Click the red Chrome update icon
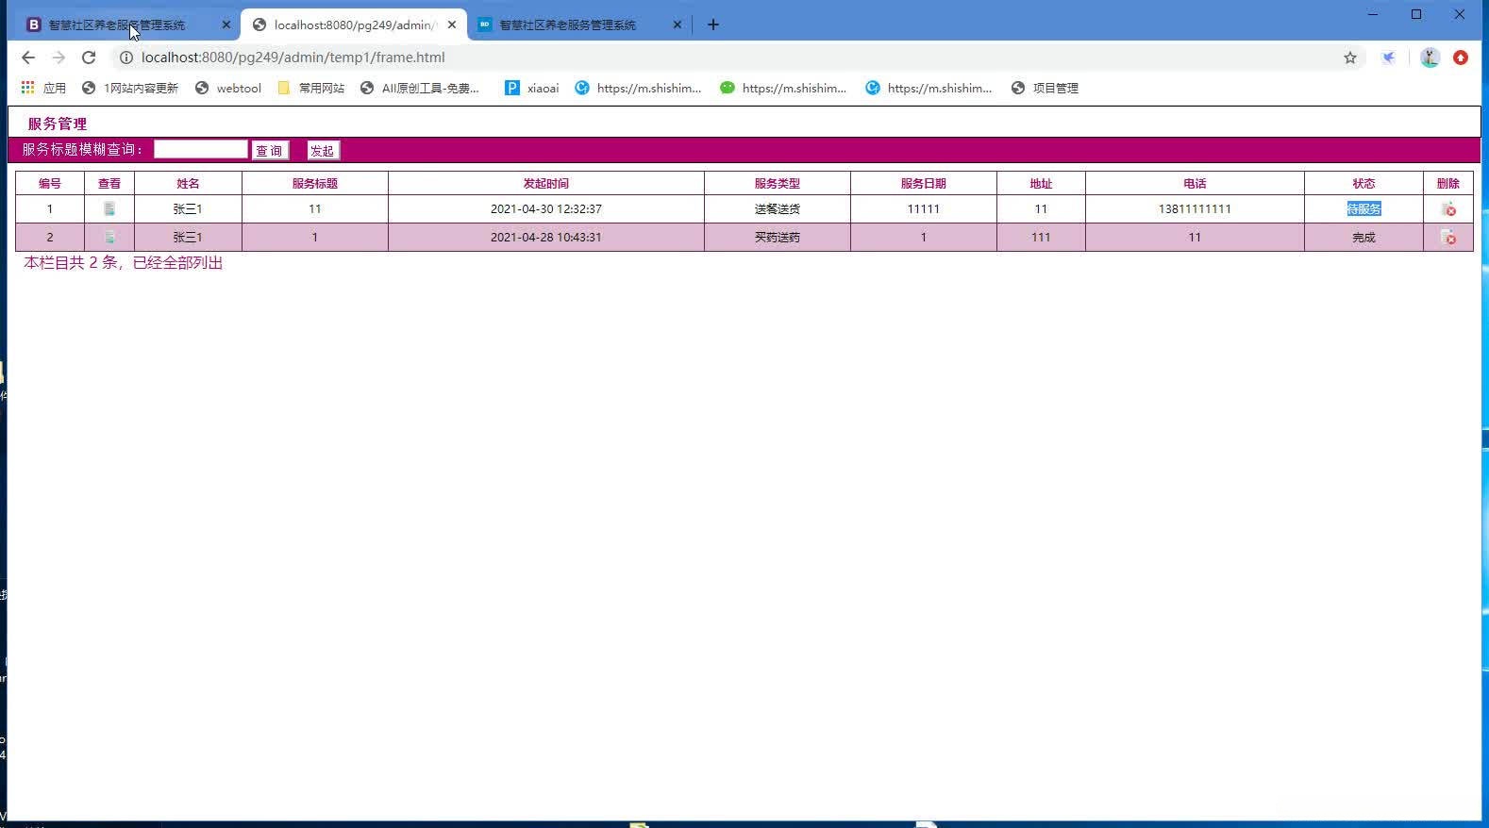This screenshot has width=1489, height=828. [1461, 58]
